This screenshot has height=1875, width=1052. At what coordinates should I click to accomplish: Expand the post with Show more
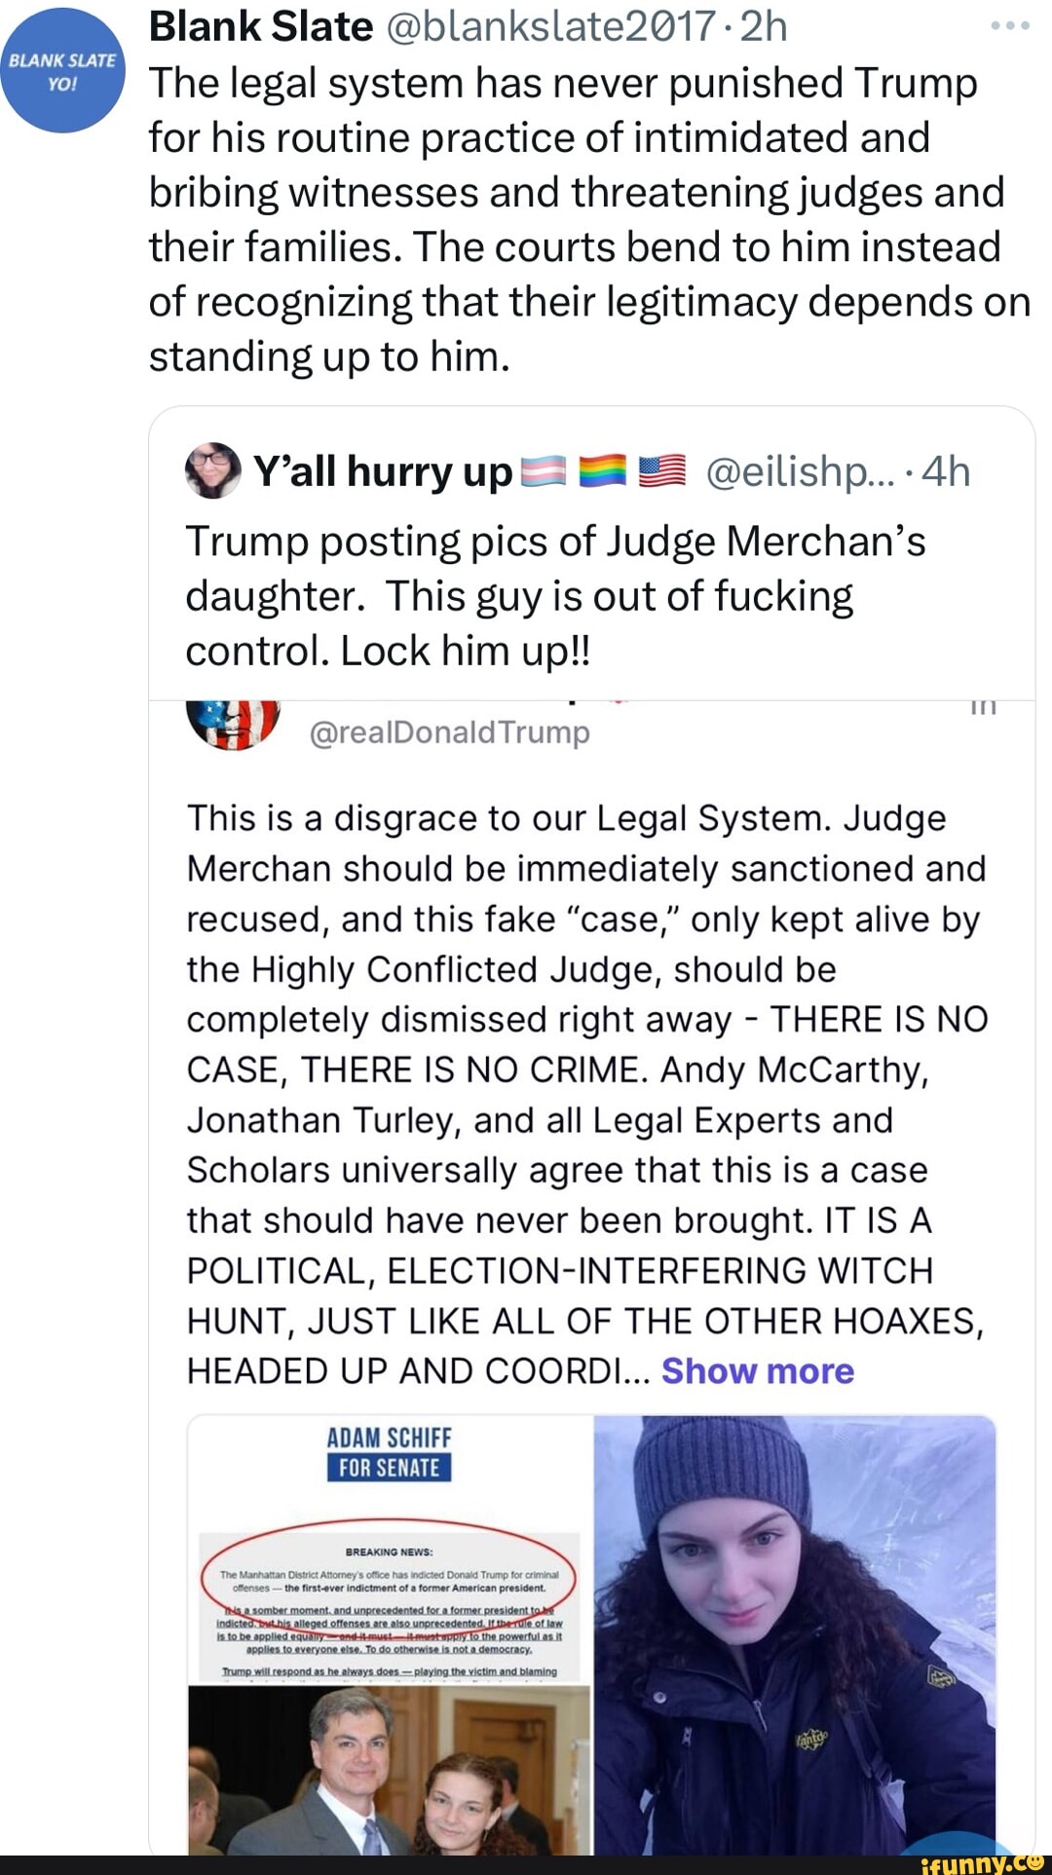click(757, 1371)
